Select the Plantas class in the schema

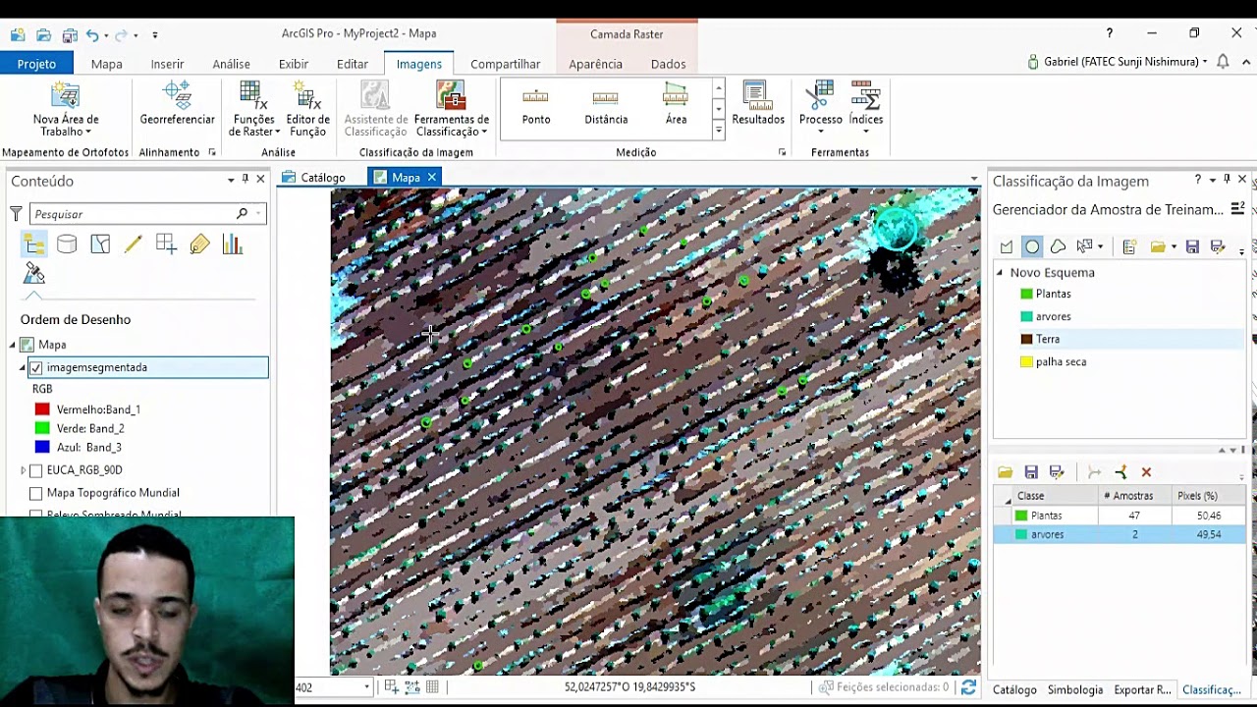(1053, 294)
